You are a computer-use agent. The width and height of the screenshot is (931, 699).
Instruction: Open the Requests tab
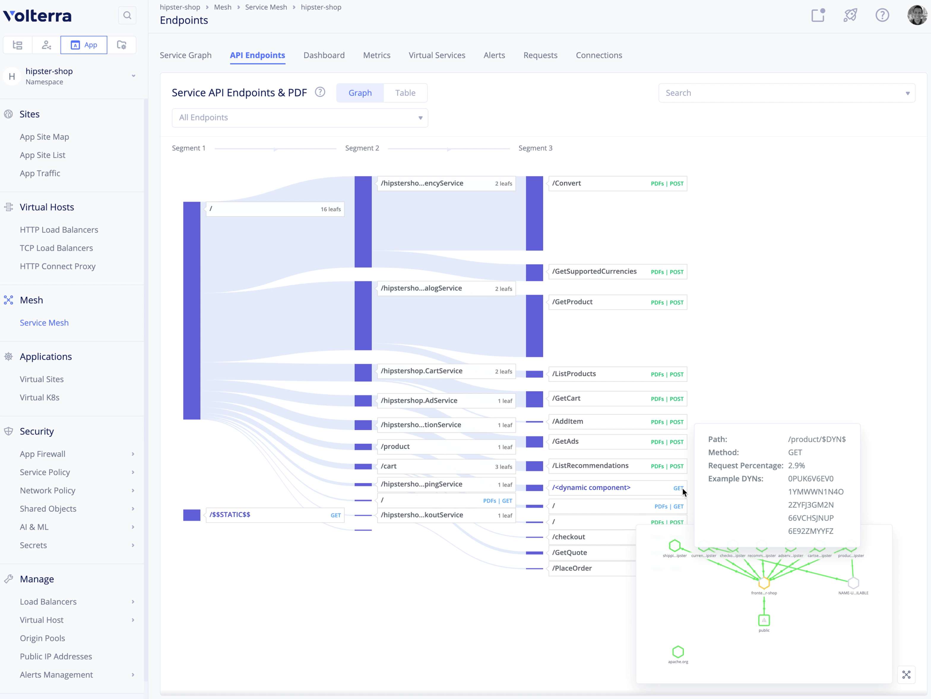click(540, 55)
